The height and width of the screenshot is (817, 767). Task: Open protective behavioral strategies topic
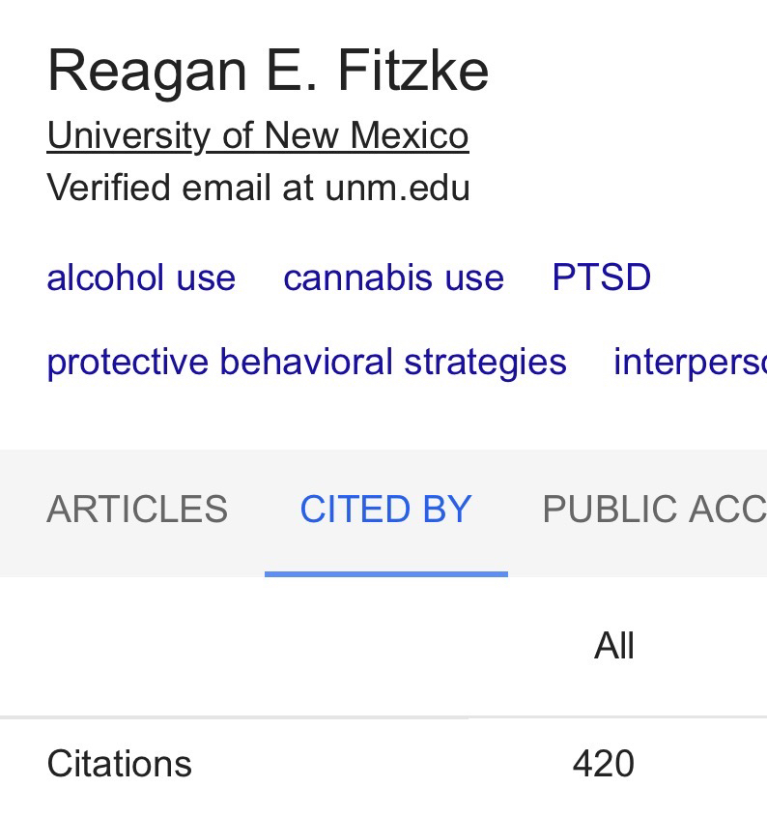[x=306, y=362]
